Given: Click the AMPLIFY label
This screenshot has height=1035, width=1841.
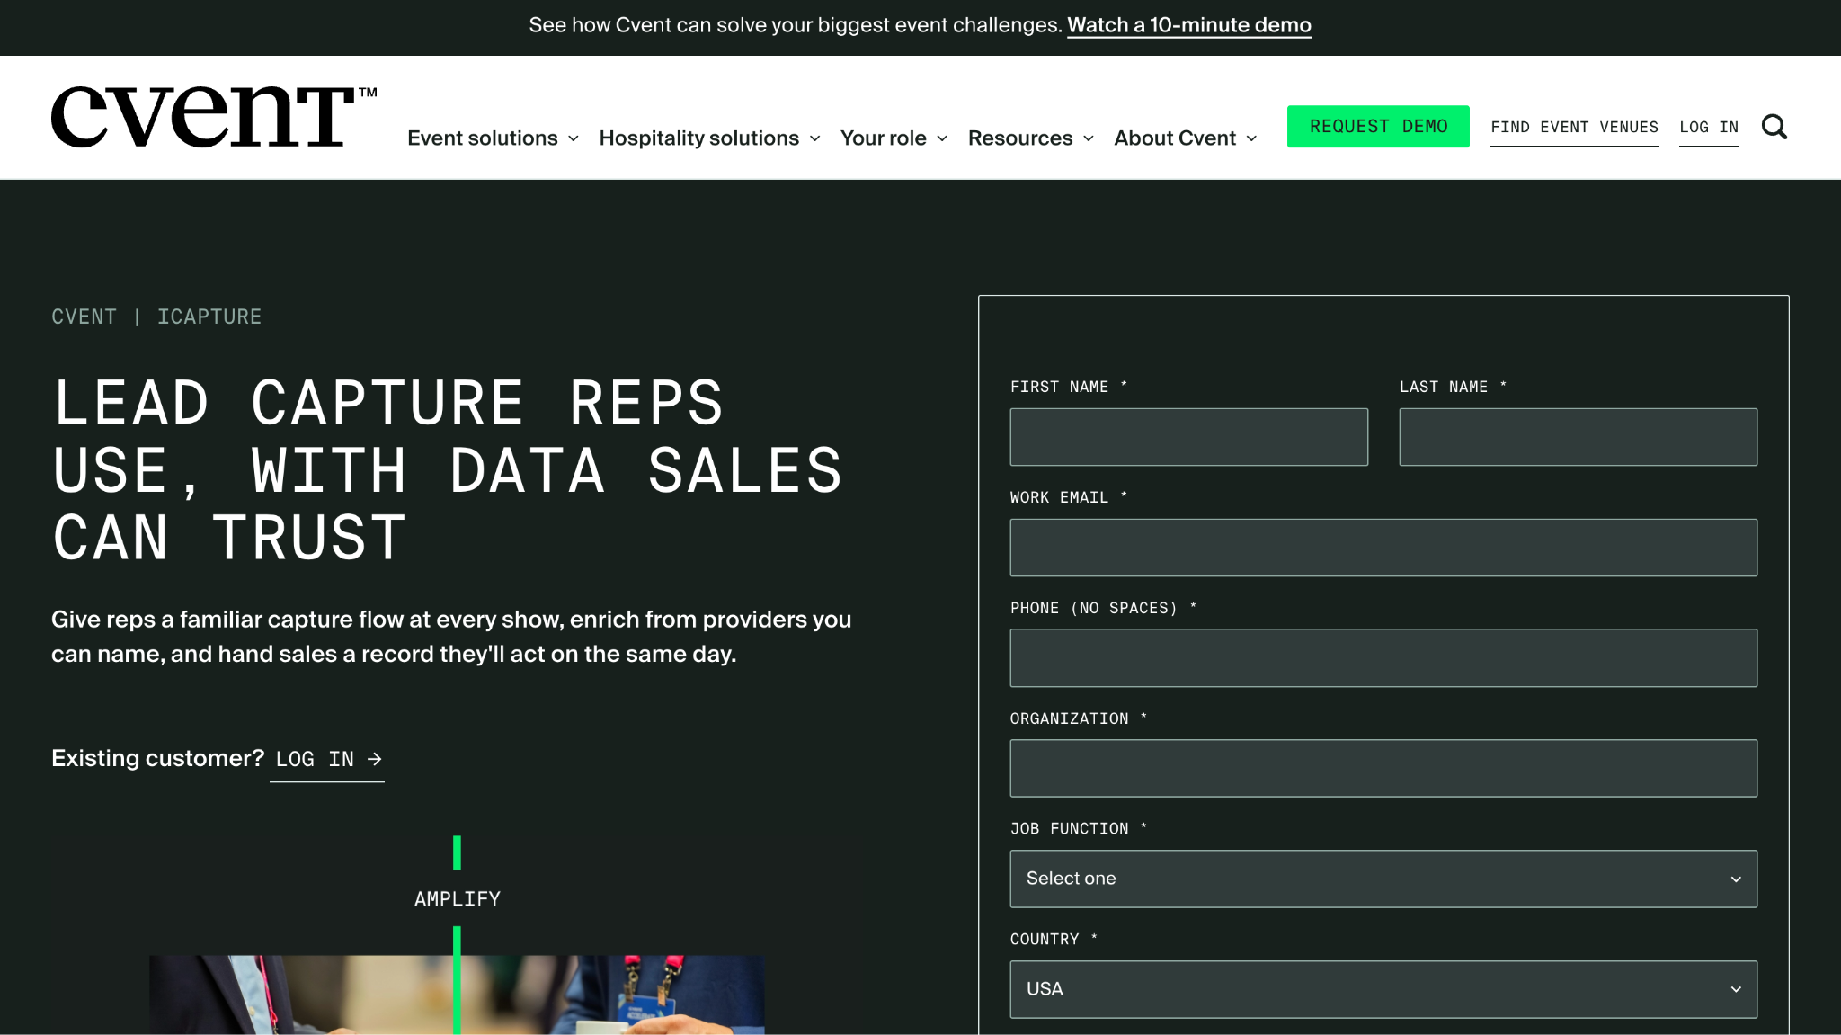Looking at the screenshot, I should (458, 899).
